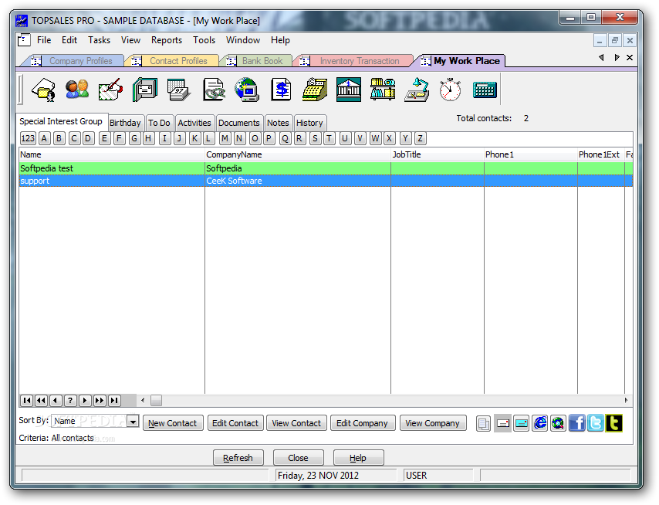Jump back a page with double-left arrows
The width and height of the screenshot is (659, 505).
pyautogui.click(x=41, y=400)
